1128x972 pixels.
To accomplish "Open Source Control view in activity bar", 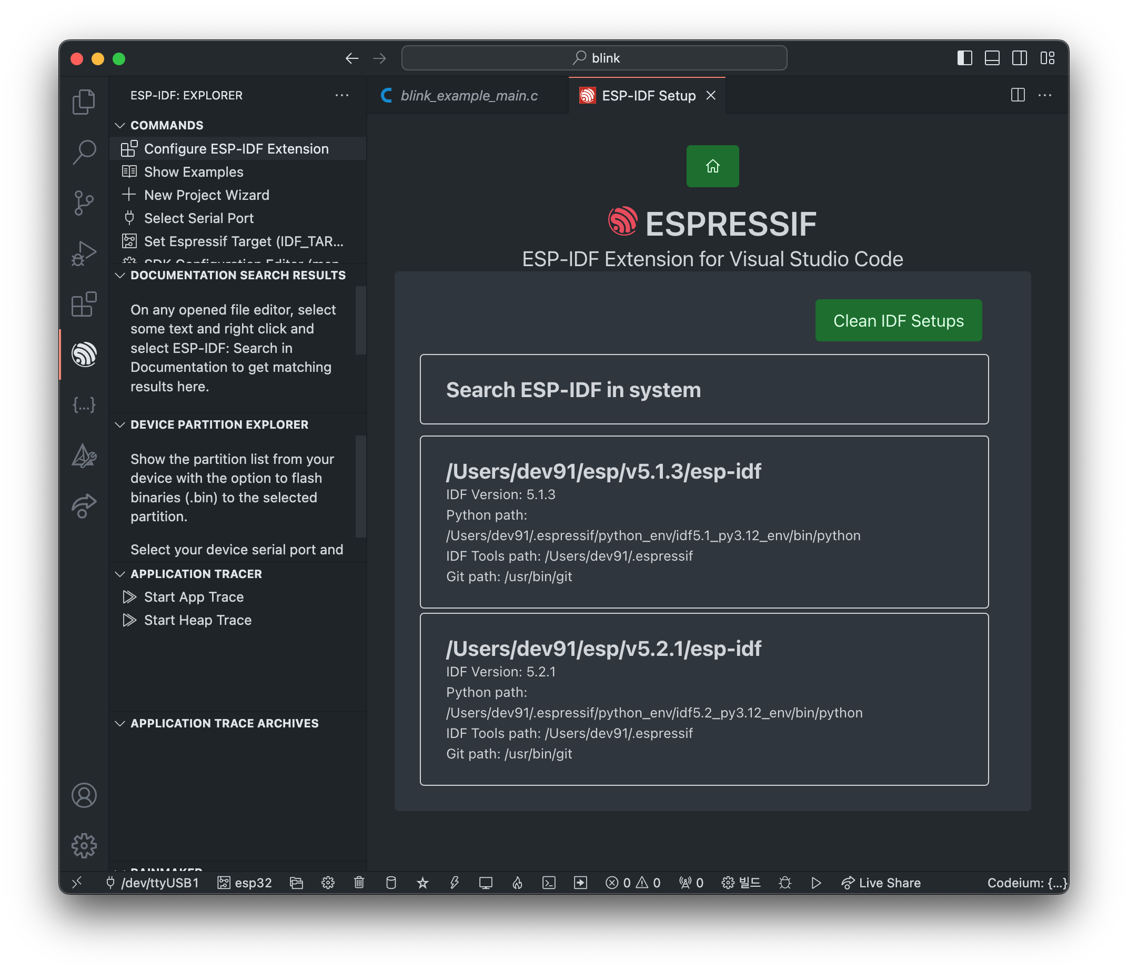I will (x=84, y=203).
